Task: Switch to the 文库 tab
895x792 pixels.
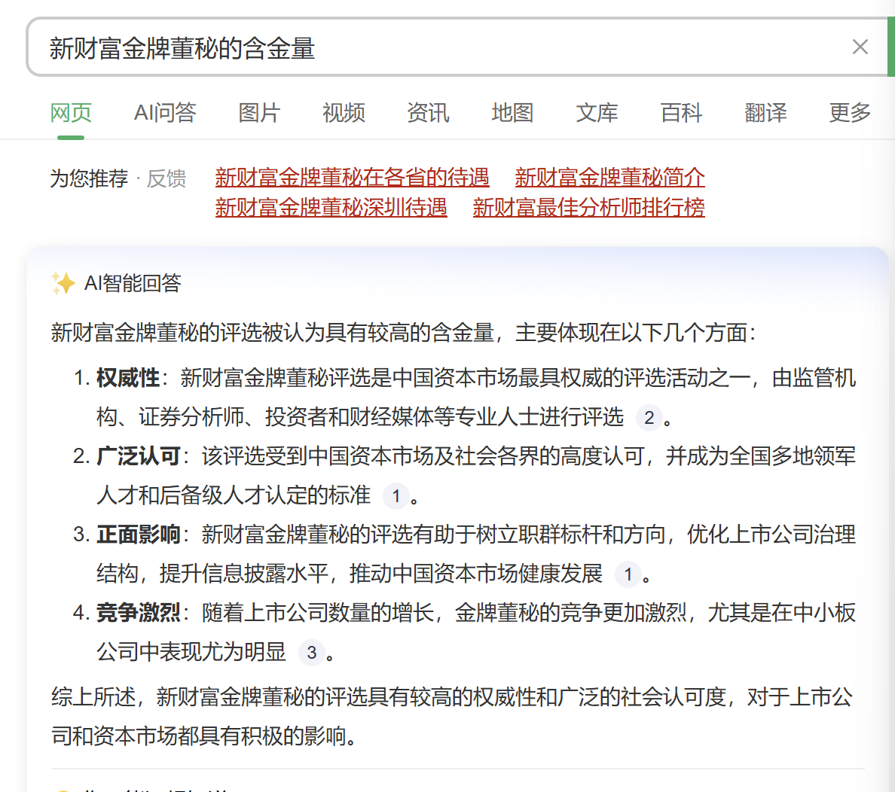Action: (x=597, y=113)
